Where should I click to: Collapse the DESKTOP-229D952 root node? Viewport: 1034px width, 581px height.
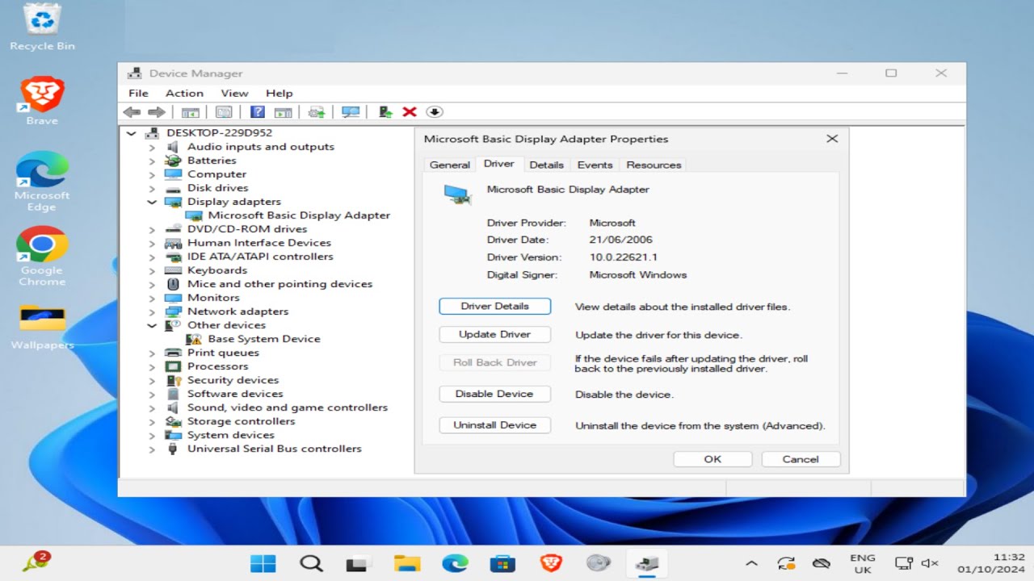[x=132, y=133]
